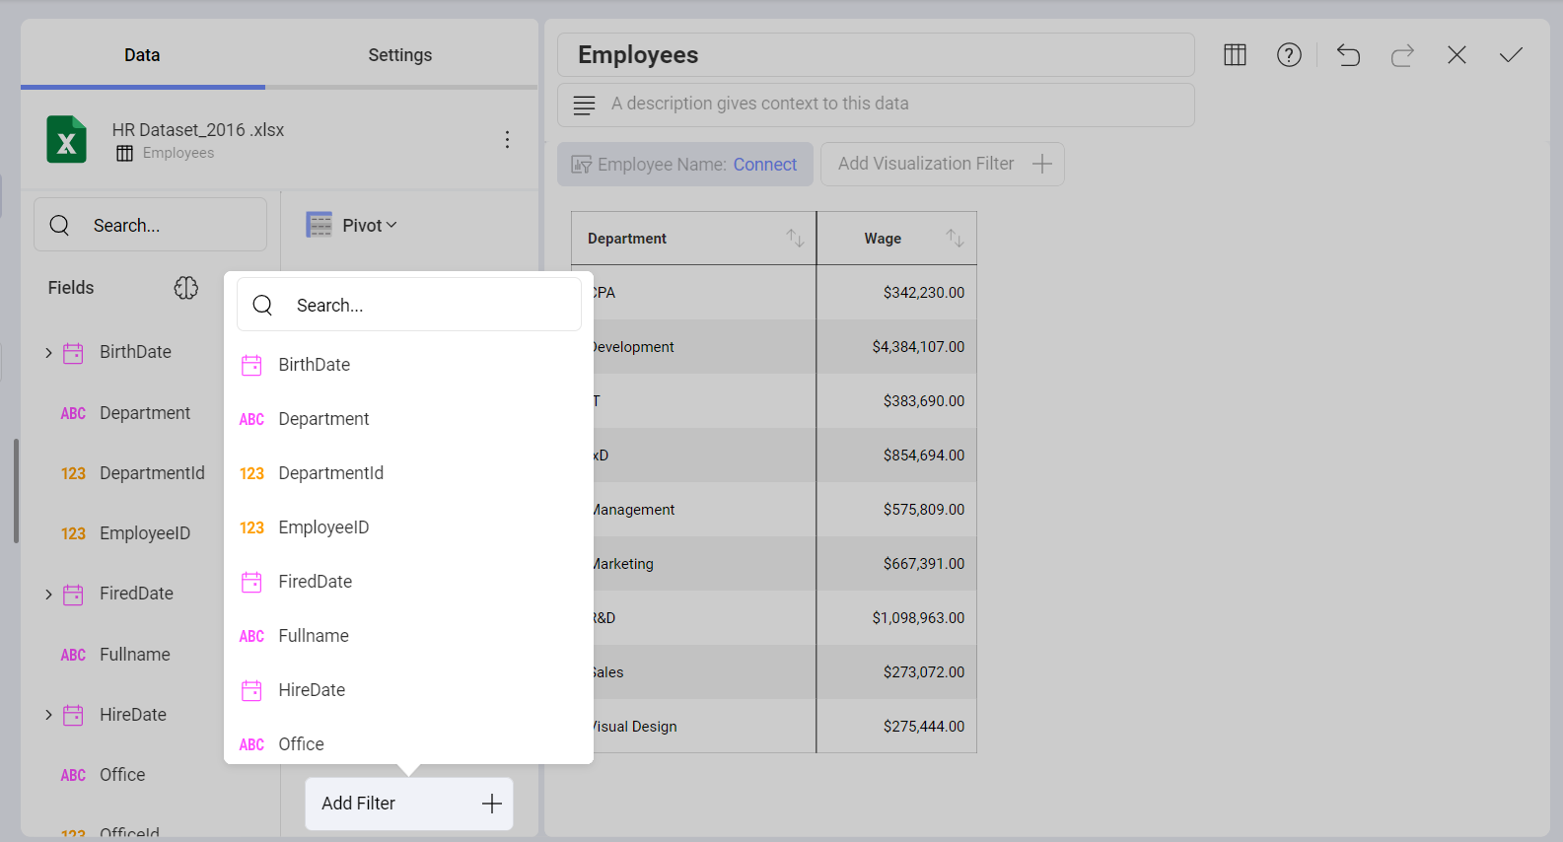1563x842 pixels.
Task: Open the data table view icon
Action: point(1235,55)
